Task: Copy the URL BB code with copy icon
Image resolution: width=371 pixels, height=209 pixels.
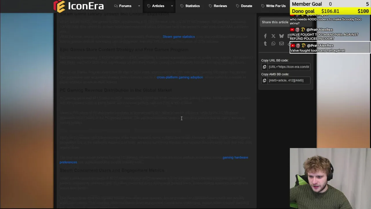Action: 264,67
